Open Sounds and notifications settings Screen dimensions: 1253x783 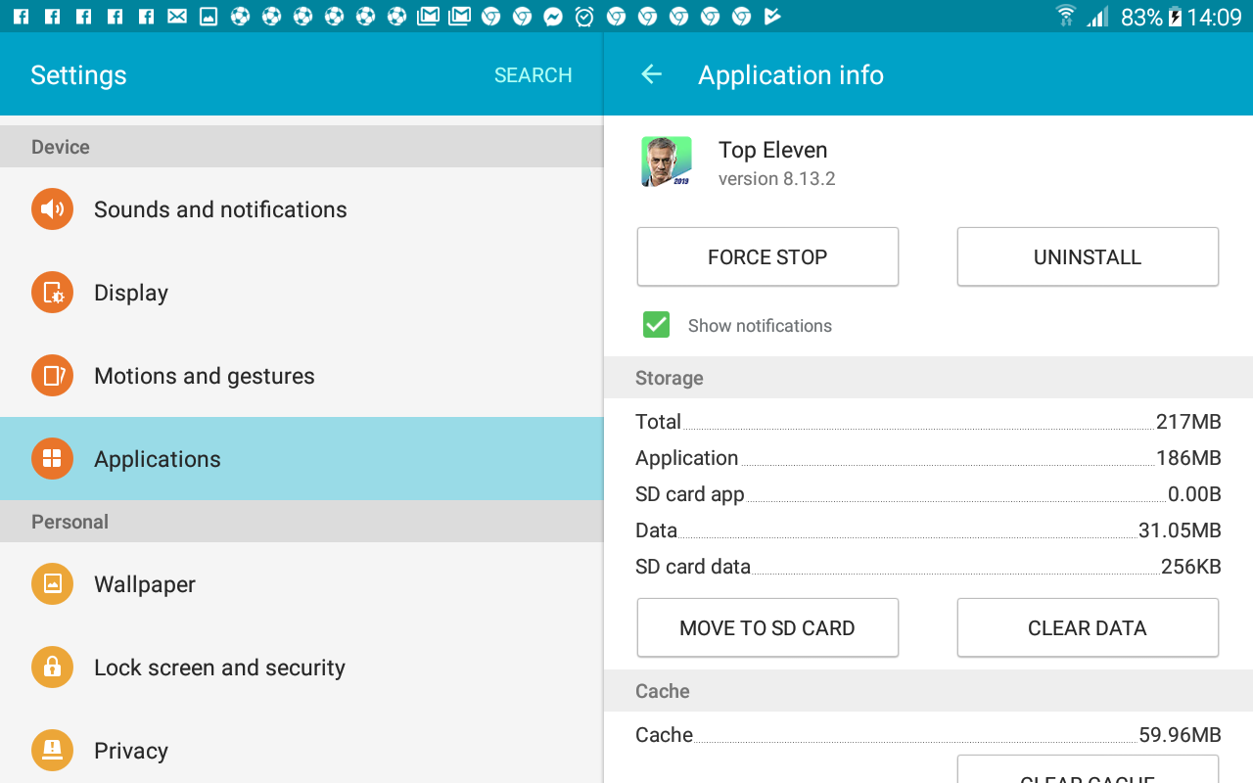pos(302,209)
